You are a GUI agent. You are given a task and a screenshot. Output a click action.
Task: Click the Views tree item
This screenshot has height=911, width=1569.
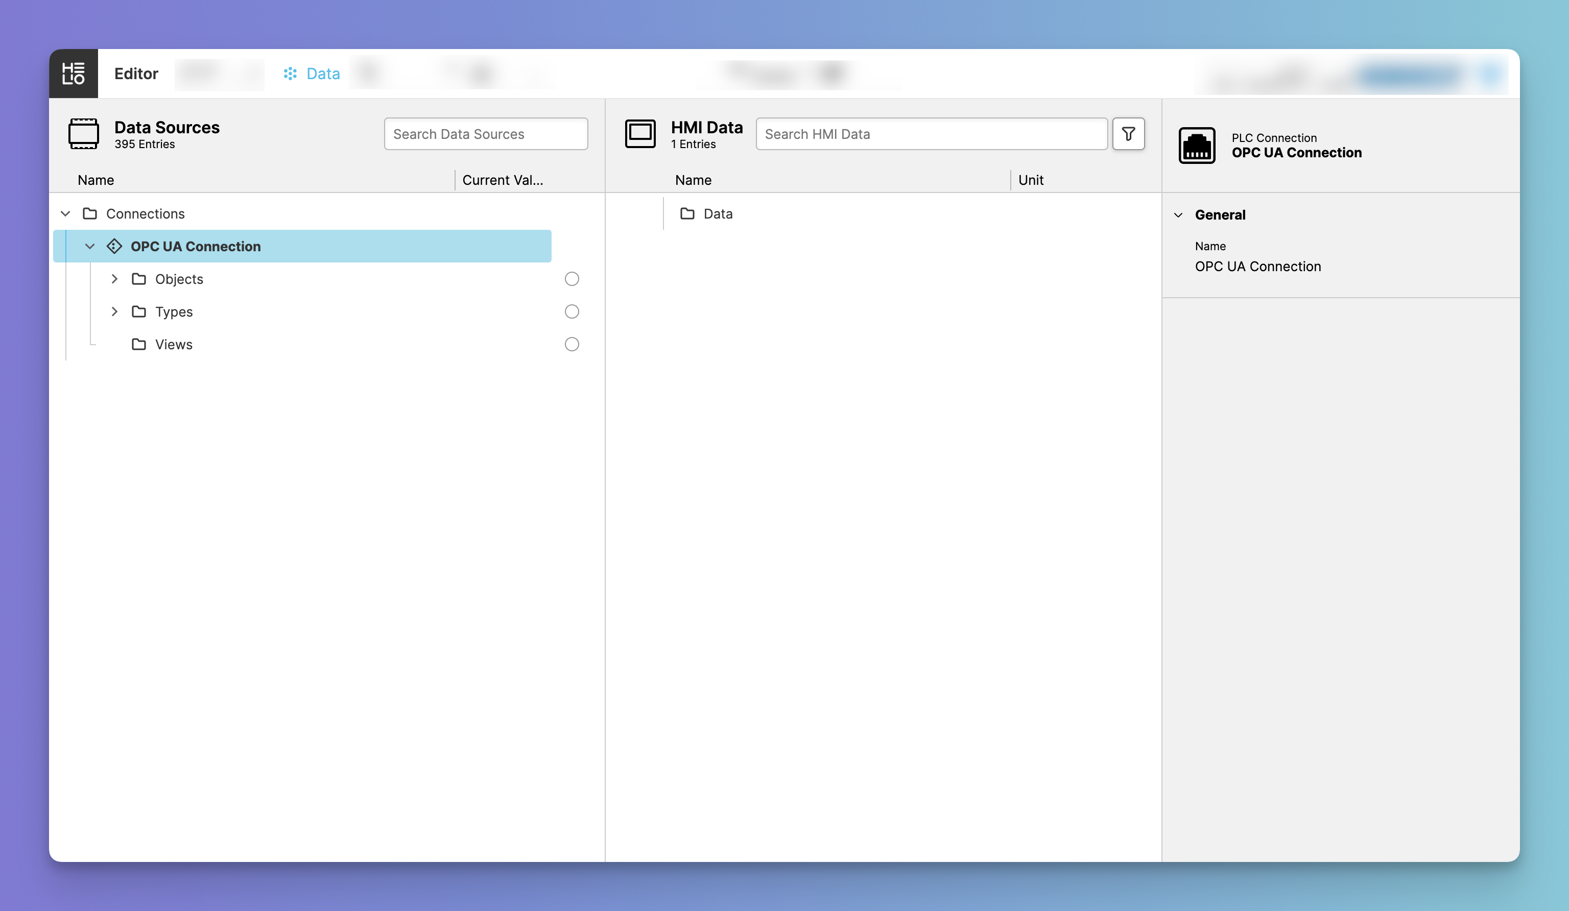point(174,344)
